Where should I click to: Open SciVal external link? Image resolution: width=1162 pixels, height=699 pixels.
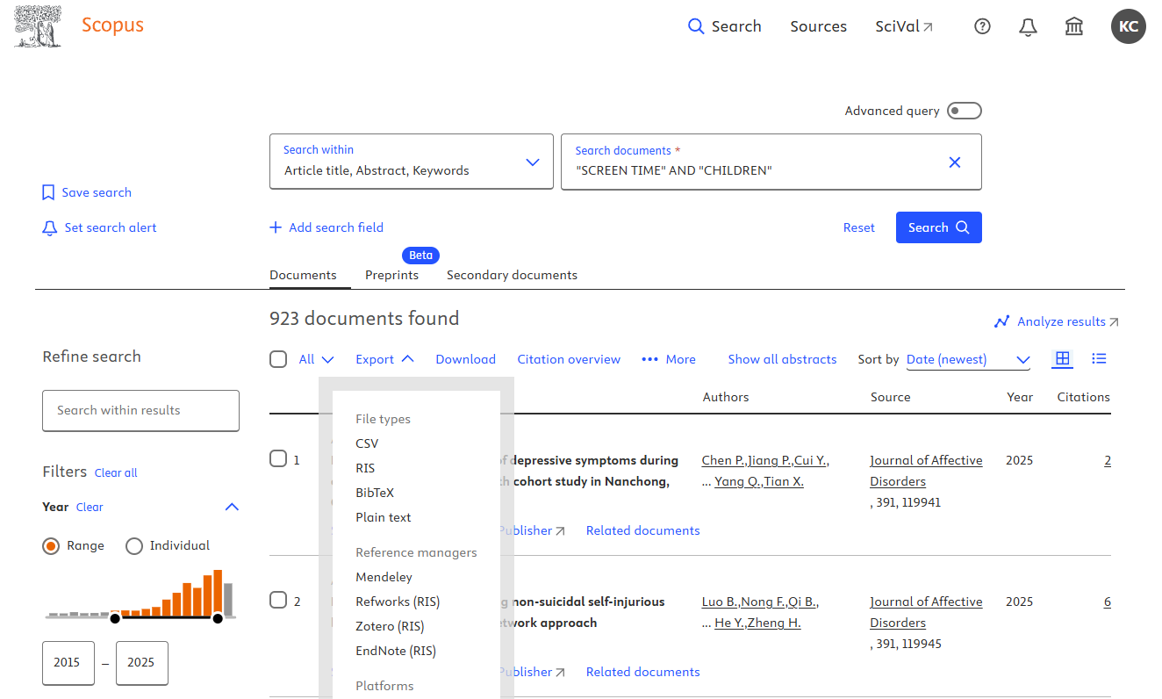(x=904, y=26)
